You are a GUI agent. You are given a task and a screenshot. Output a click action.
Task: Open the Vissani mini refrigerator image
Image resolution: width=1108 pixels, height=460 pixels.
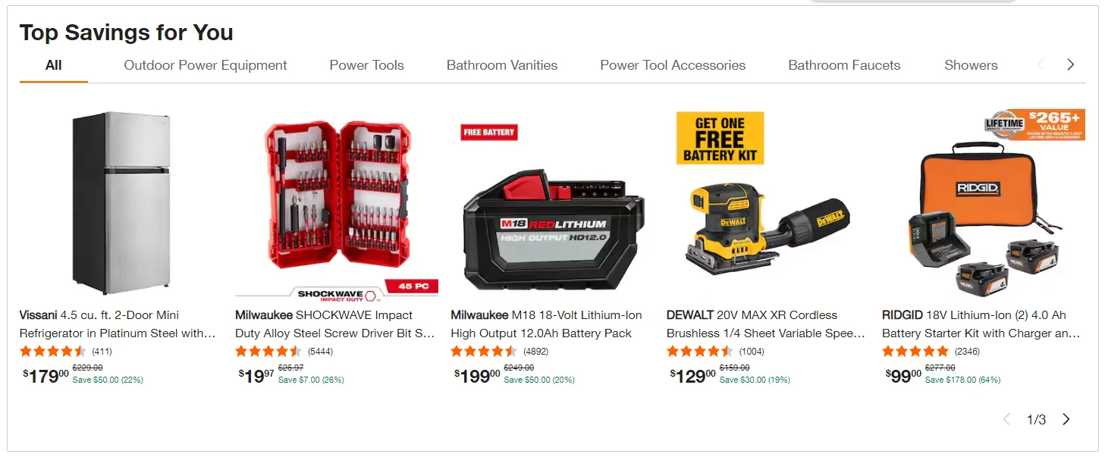pos(121,203)
